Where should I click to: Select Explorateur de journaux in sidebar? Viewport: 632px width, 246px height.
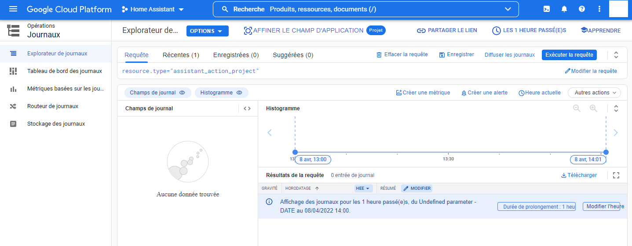click(55, 54)
